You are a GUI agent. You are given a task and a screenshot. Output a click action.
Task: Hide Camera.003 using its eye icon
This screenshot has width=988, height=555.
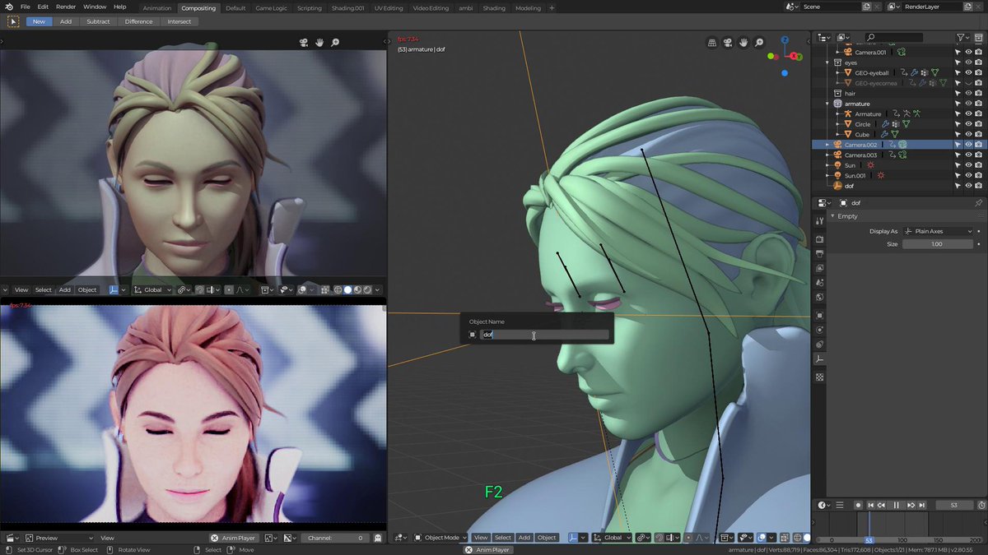tap(968, 155)
